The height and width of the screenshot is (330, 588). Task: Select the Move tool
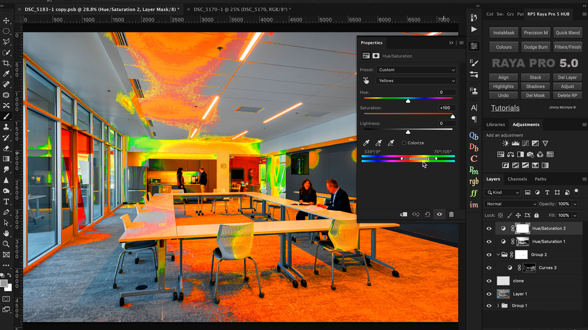(x=6, y=21)
